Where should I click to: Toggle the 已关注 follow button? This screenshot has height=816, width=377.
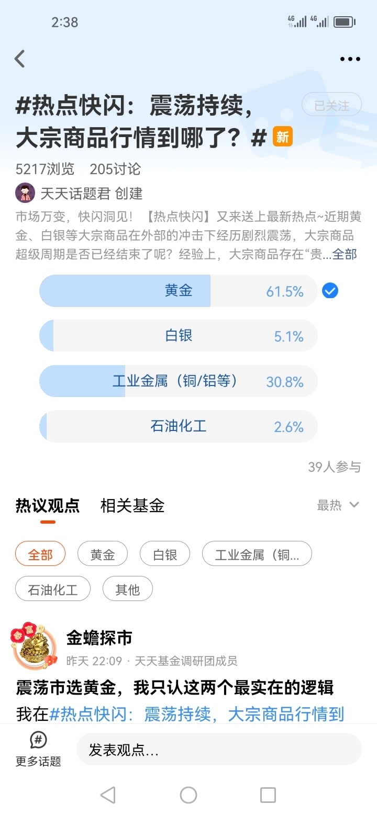pos(331,106)
